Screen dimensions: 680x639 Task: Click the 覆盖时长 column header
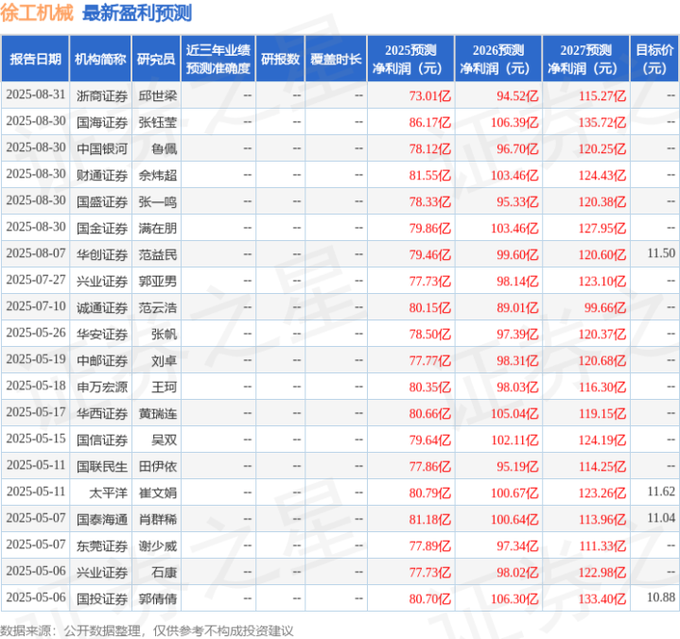click(336, 59)
